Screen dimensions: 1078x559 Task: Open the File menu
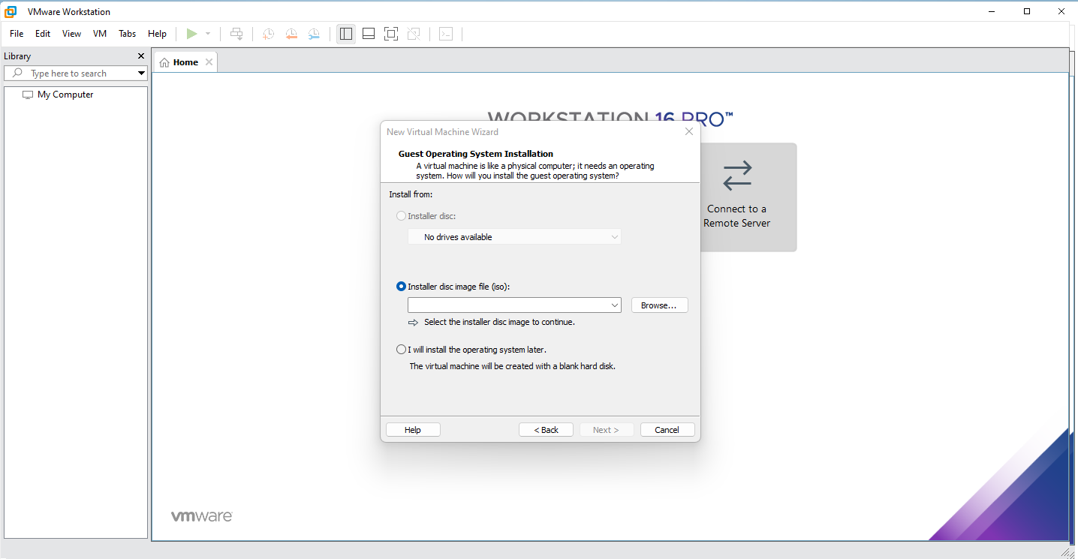tap(17, 34)
